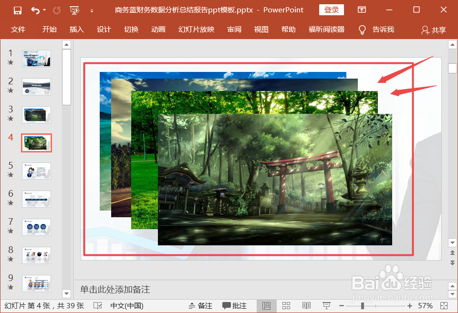Select slide 6 thumbnail
The image size is (458, 313).
(x=37, y=199)
